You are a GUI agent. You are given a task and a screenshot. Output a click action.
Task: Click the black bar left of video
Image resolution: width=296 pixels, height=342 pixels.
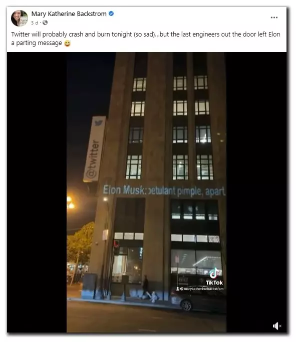37,192
